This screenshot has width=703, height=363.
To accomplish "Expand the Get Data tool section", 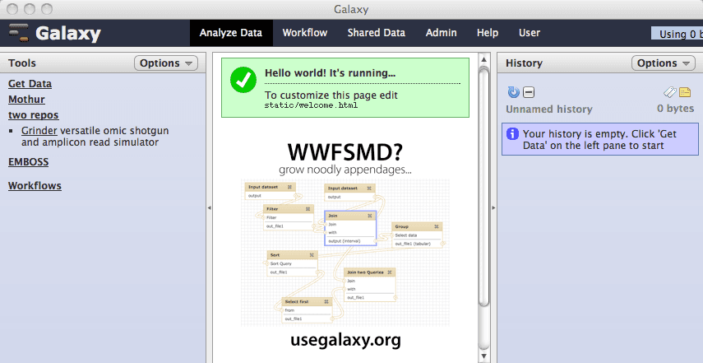I will pyautogui.click(x=30, y=84).
